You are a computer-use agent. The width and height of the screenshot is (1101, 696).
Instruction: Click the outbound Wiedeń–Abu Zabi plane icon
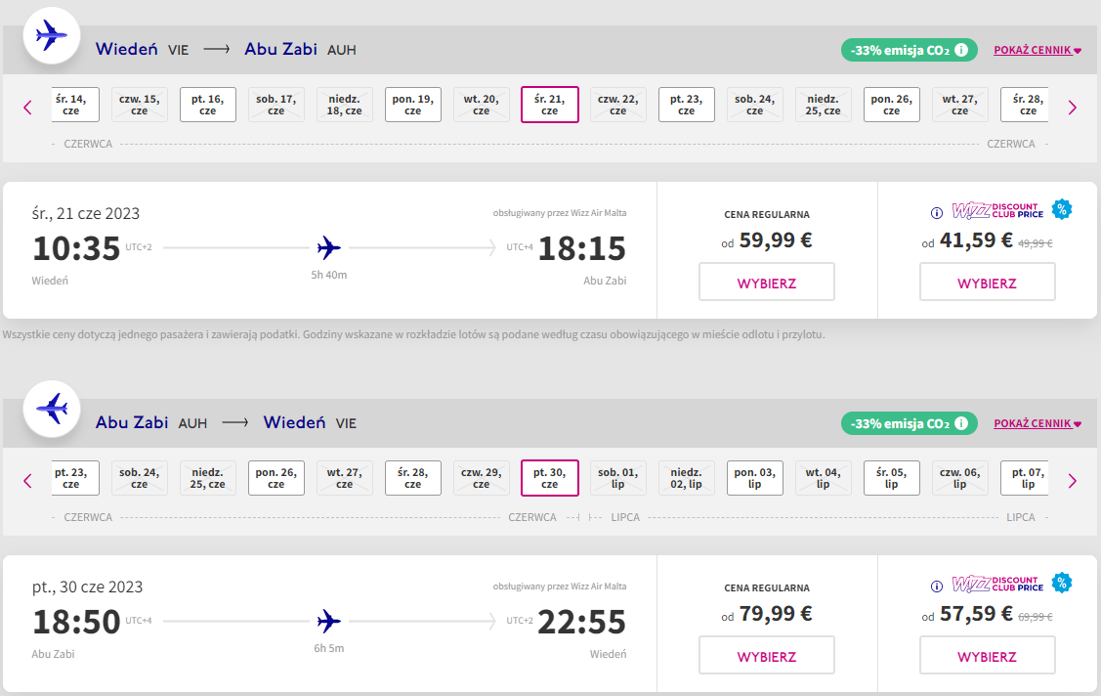[x=51, y=35]
